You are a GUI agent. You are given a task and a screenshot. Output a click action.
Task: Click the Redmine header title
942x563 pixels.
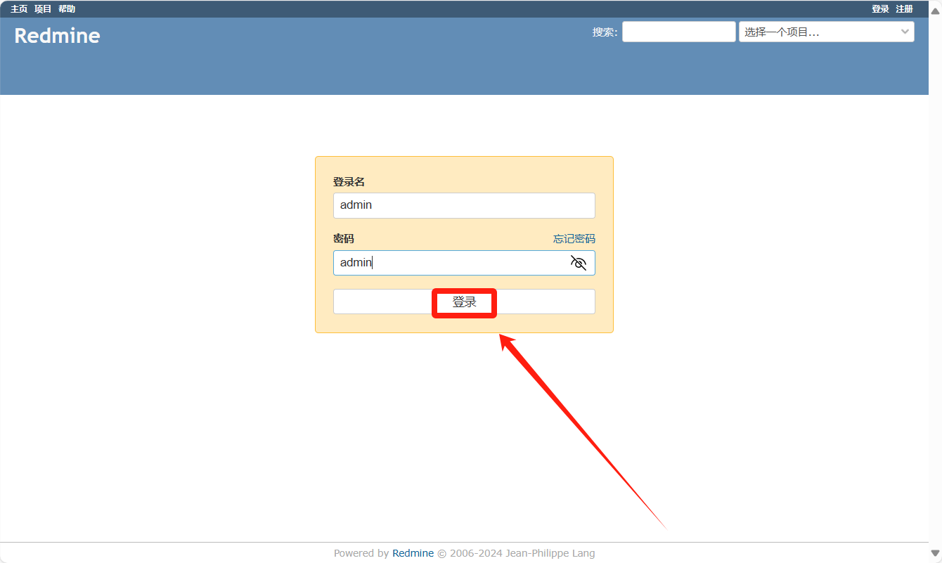point(57,36)
